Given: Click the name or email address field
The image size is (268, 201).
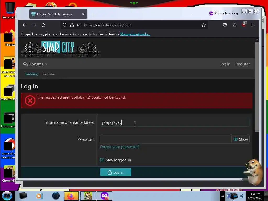Looking at the screenshot, I should coord(175,122).
